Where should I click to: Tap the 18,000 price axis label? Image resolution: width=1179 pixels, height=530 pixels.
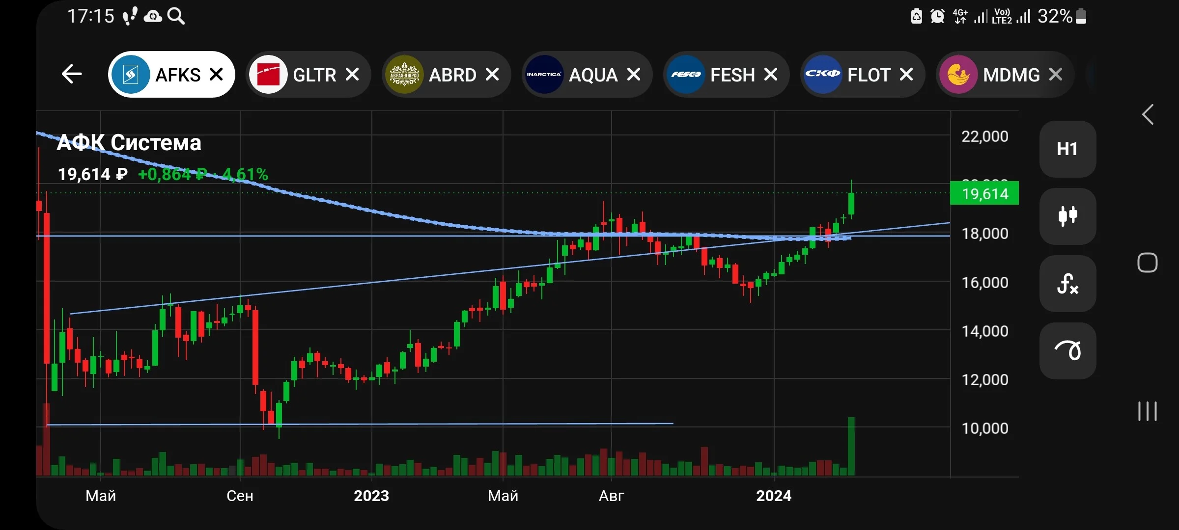984,234
